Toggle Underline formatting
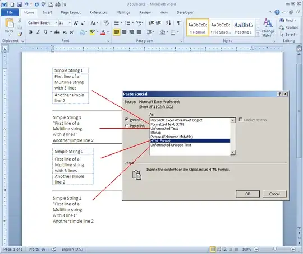The height and width of the screenshot is (254, 303). point(45,32)
